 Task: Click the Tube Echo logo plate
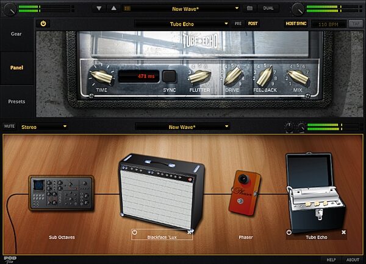[x=201, y=42]
